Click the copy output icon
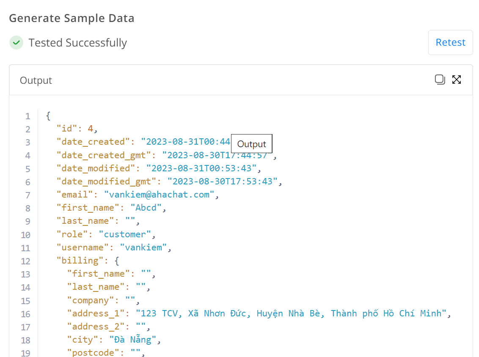Screen dimensions: 479x357 [440, 80]
